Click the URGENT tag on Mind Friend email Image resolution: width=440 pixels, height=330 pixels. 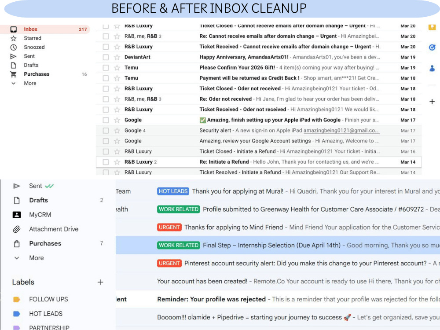tap(169, 227)
